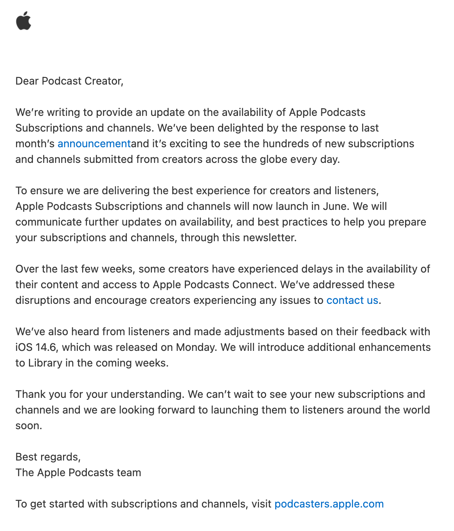Image resolution: width=454 pixels, height=531 pixels.
Task: Click the line mentioning launch in June
Action: (x=201, y=206)
